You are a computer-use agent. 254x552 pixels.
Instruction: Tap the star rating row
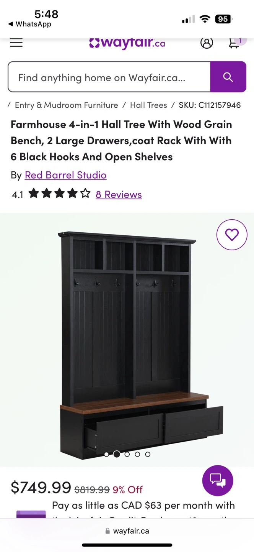point(59,194)
